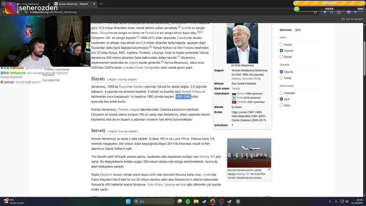Click değiştir next to Serveti heading

(x=113, y=131)
